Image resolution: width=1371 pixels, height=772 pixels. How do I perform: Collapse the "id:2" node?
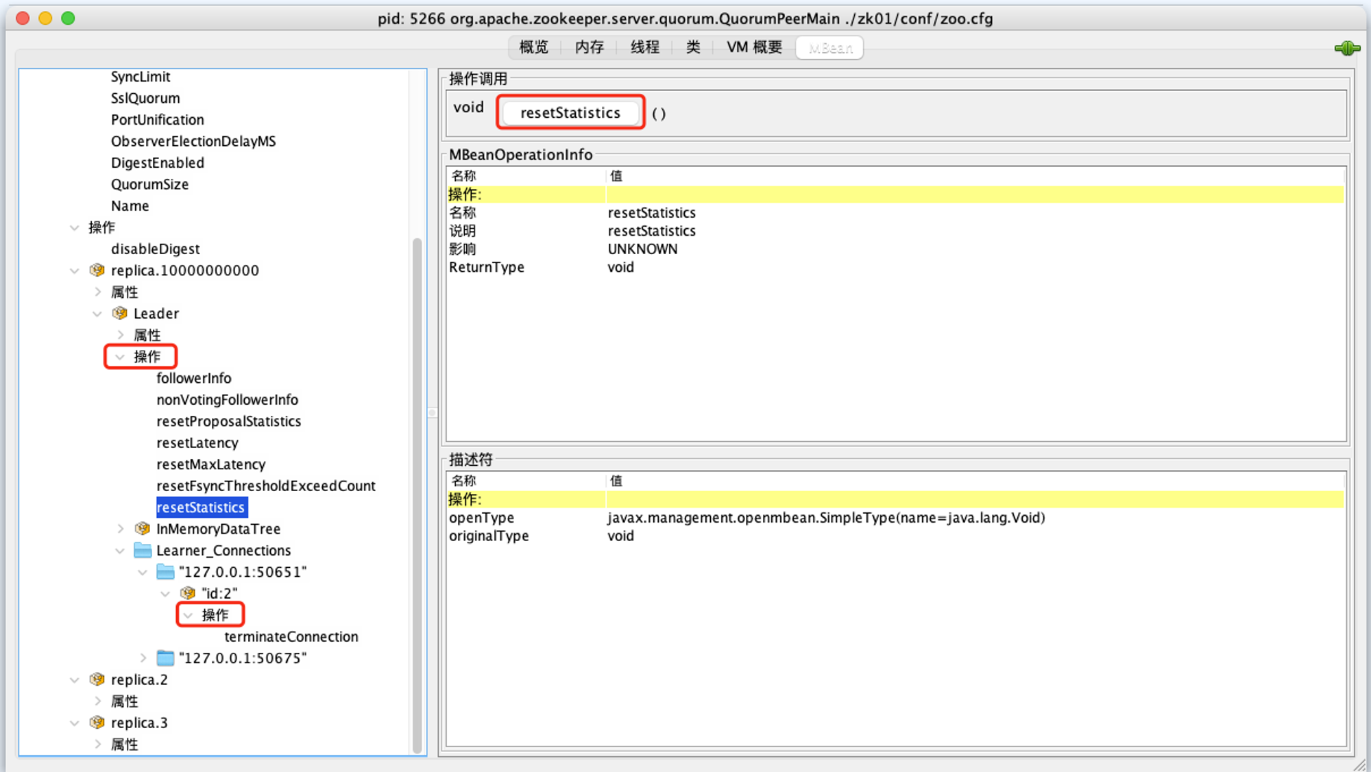[x=165, y=593]
